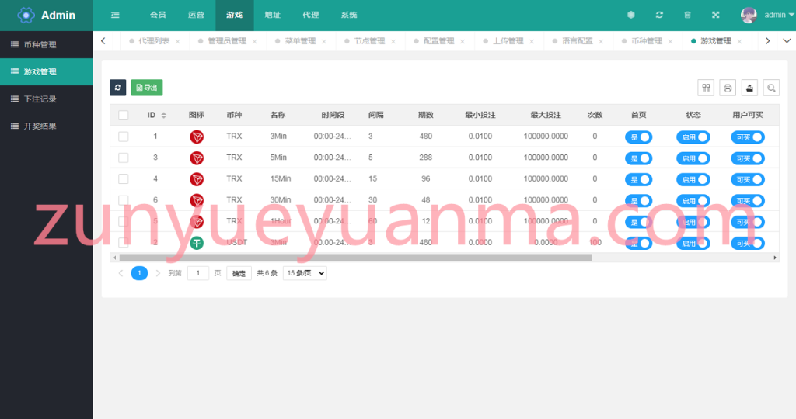Refresh page using header refresh icon
This screenshot has height=419, width=796.
pyautogui.click(x=659, y=15)
